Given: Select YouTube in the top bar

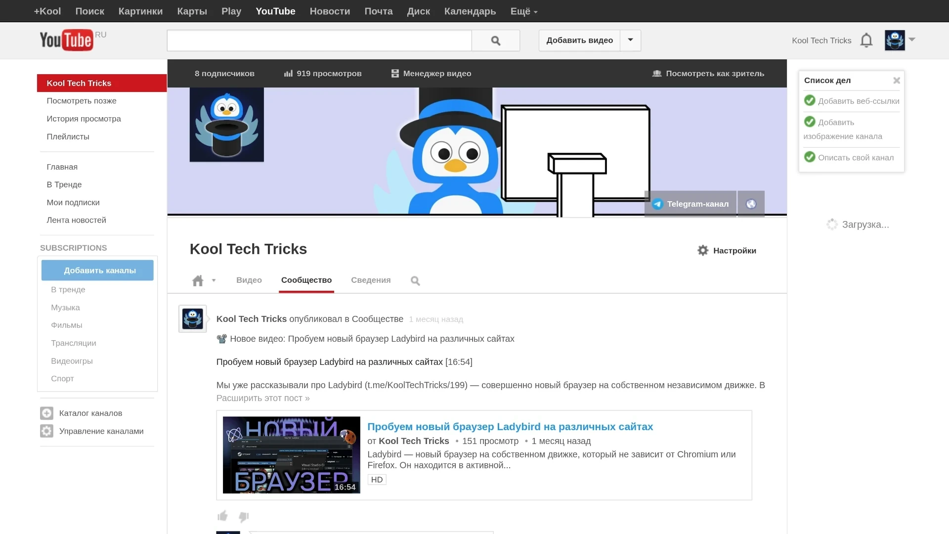Looking at the screenshot, I should point(275,11).
